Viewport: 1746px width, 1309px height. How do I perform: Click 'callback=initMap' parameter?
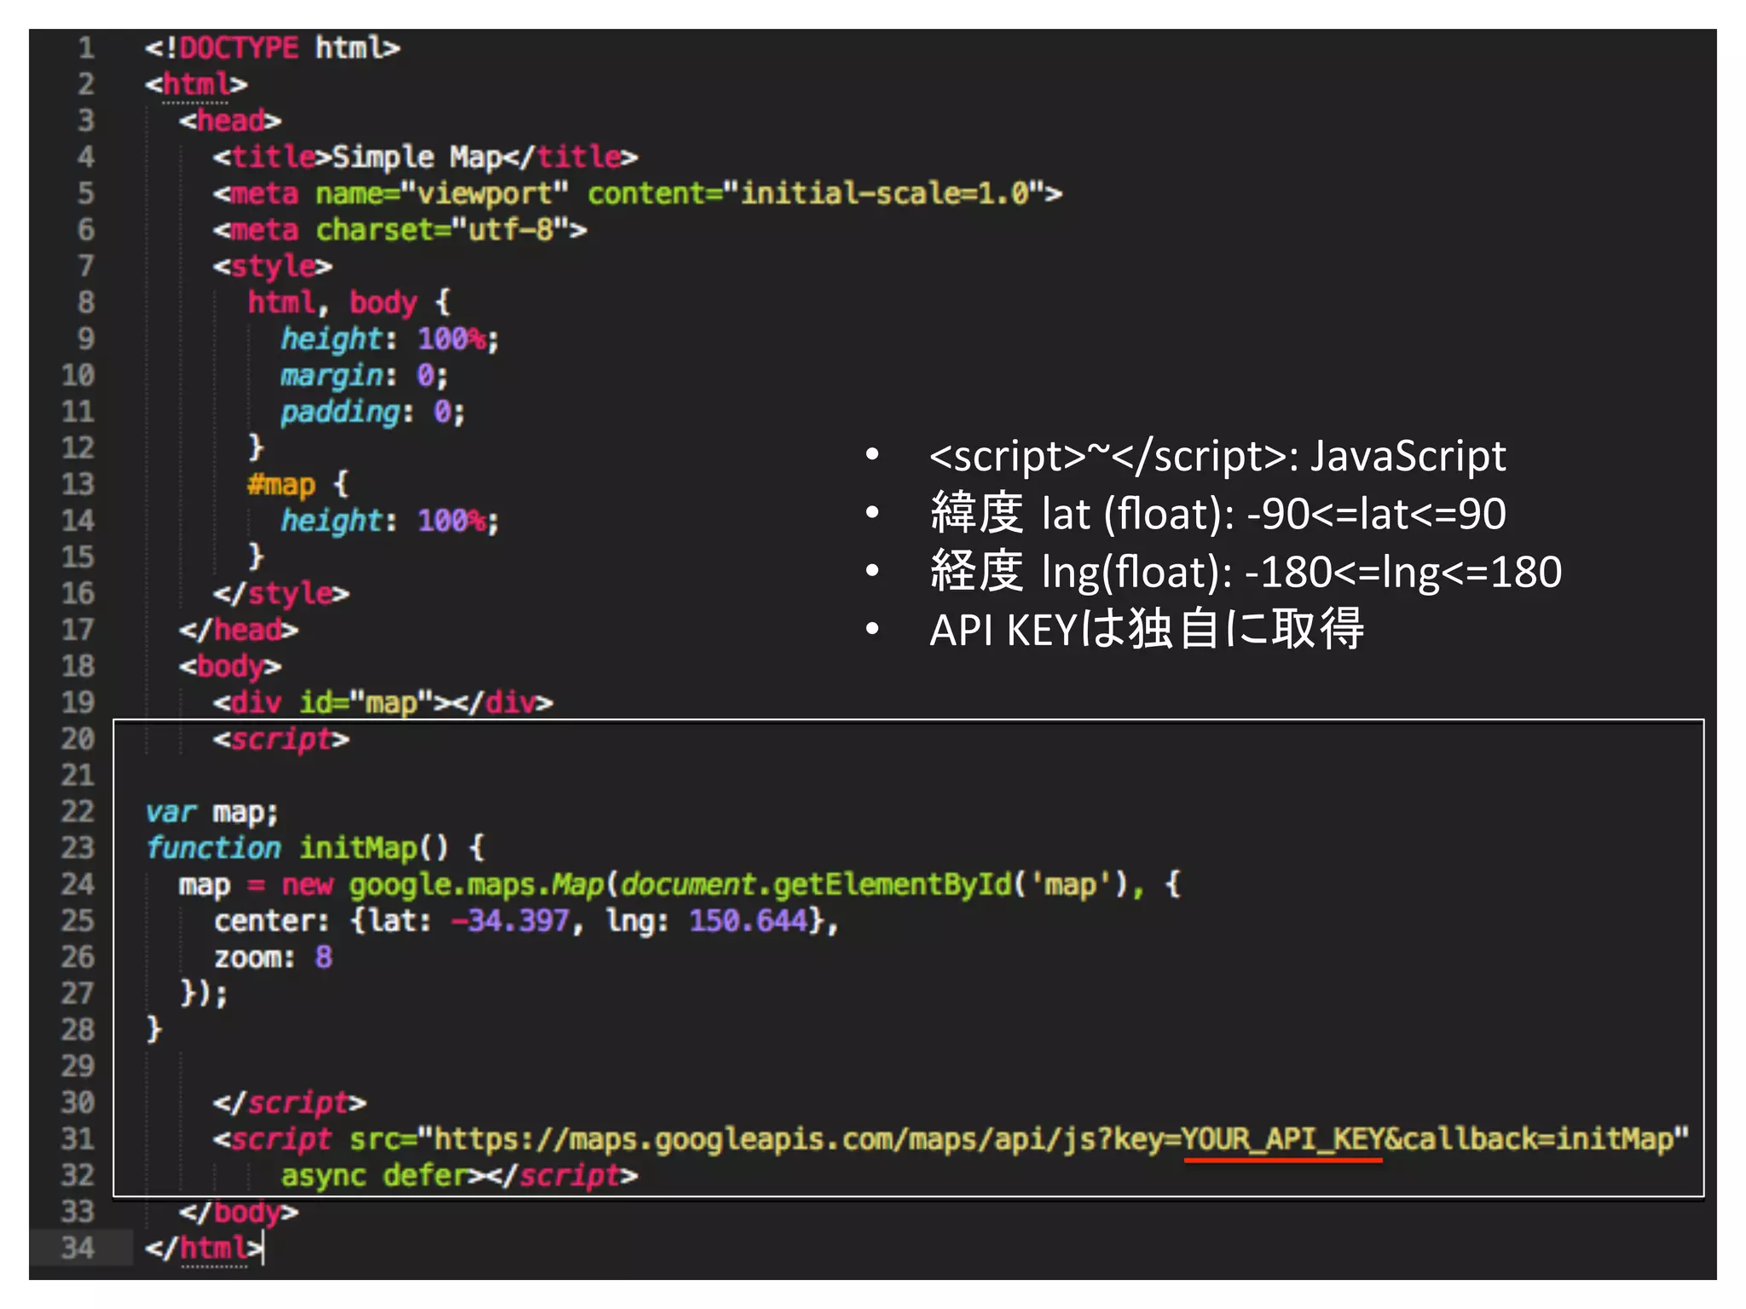[x=1539, y=1139]
